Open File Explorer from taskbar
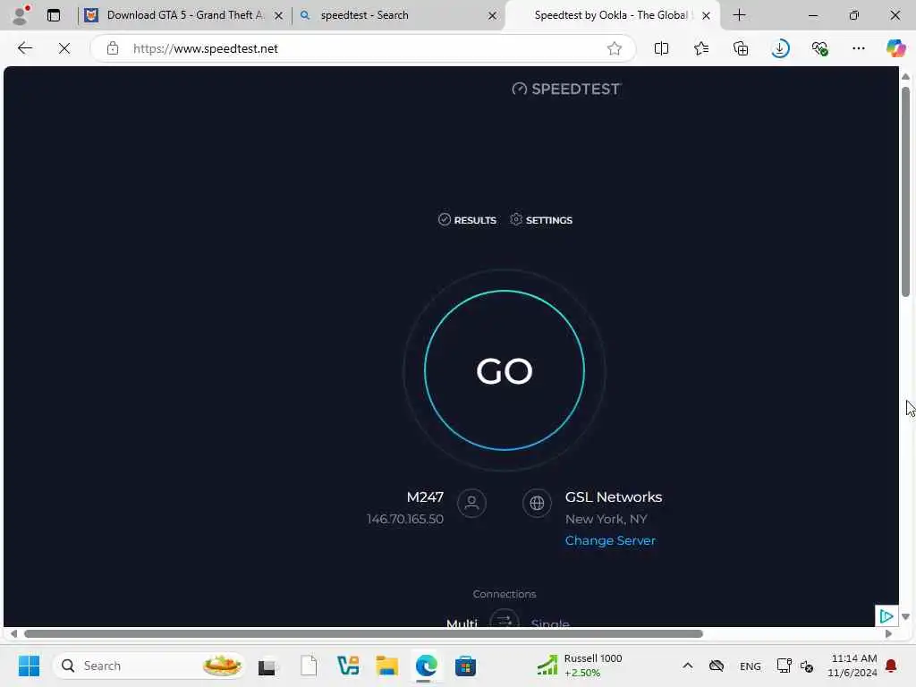This screenshot has height=687, width=916. [x=386, y=666]
